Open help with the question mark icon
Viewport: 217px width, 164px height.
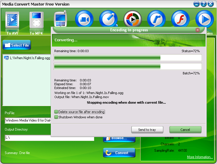point(204,4)
